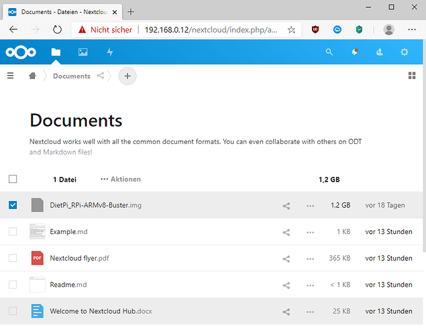The image size is (426, 335).
Task: Click the browser address bar
Action: point(208,29)
